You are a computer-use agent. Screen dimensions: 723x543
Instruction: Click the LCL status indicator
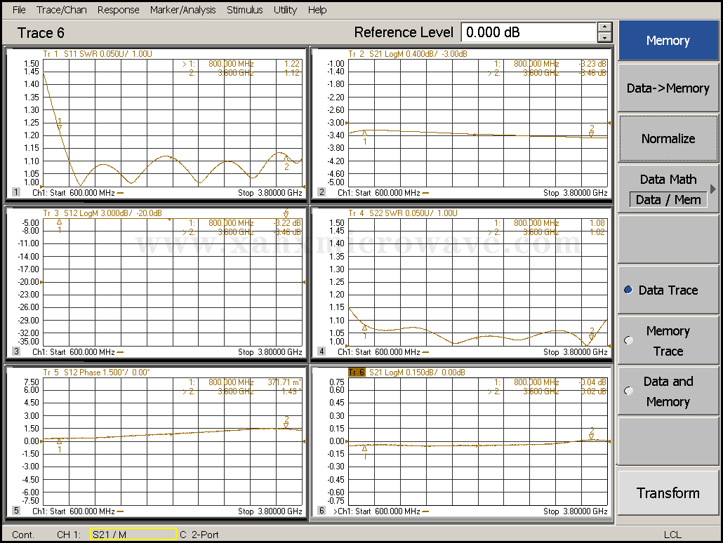pyautogui.click(x=672, y=535)
